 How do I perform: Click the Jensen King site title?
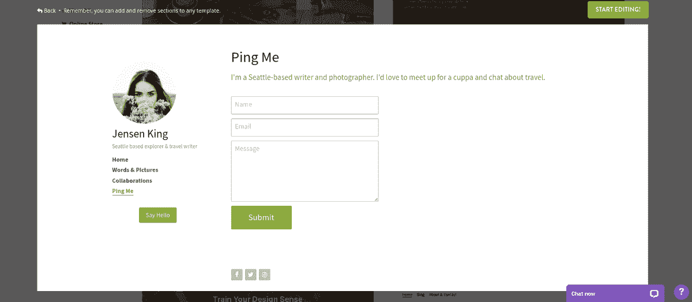140,134
